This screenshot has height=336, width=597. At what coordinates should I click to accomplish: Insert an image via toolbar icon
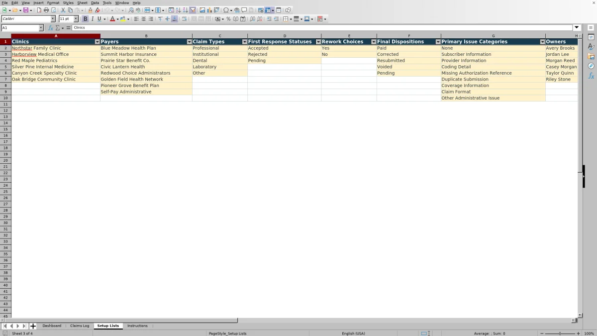[x=202, y=10]
